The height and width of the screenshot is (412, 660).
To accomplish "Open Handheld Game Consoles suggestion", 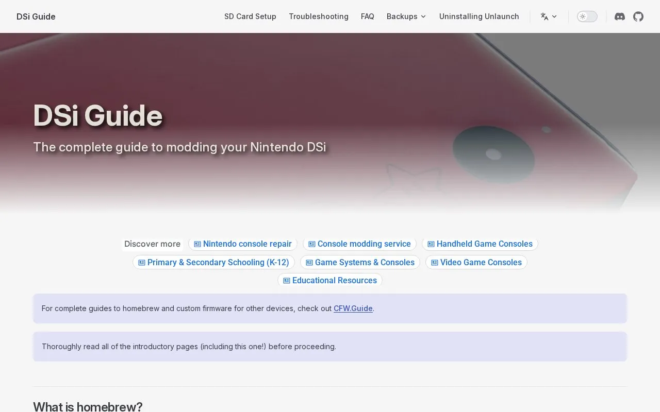I will [480, 244].
